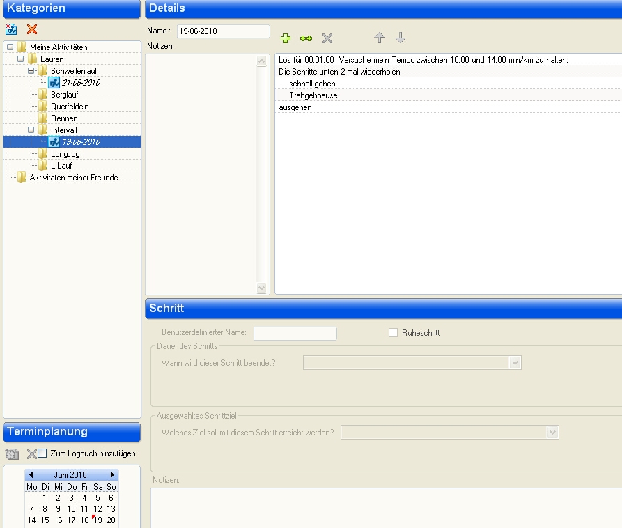Collapse the Intervall folder node

tap(32, 130)
